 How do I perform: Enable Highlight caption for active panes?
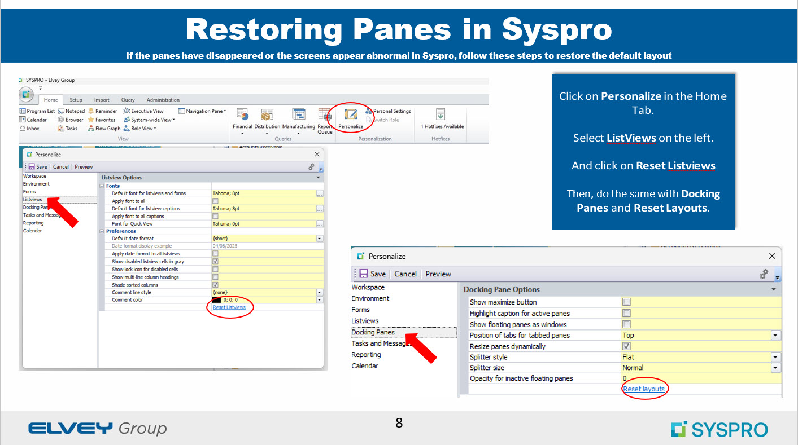[626, 313]
